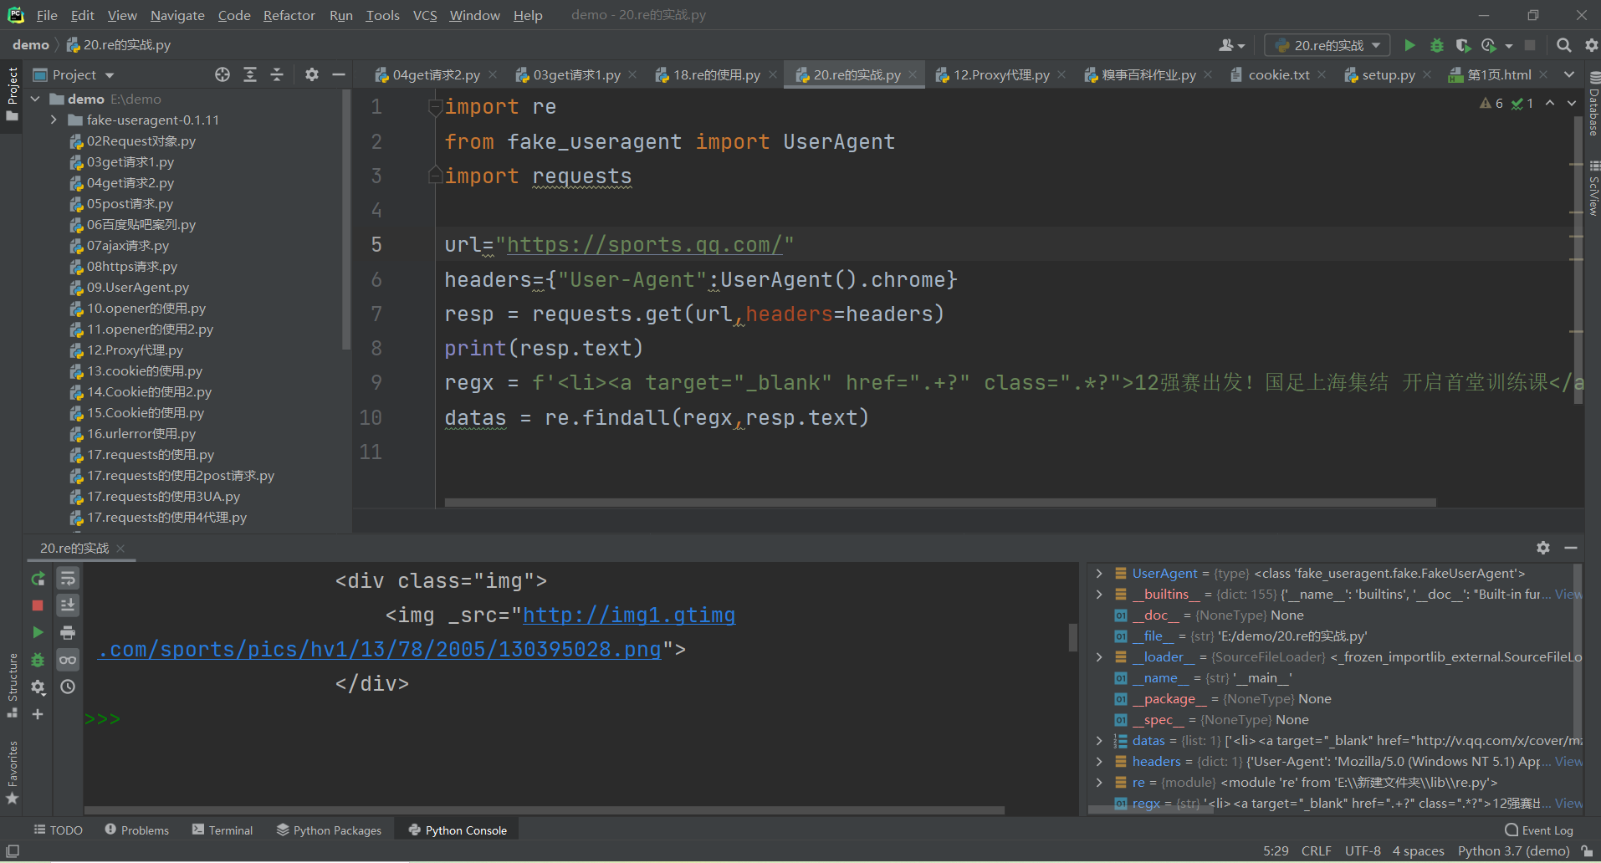Collapse the demo root folder
This screenshot has width=1601, height=863.
pos(35,99)
